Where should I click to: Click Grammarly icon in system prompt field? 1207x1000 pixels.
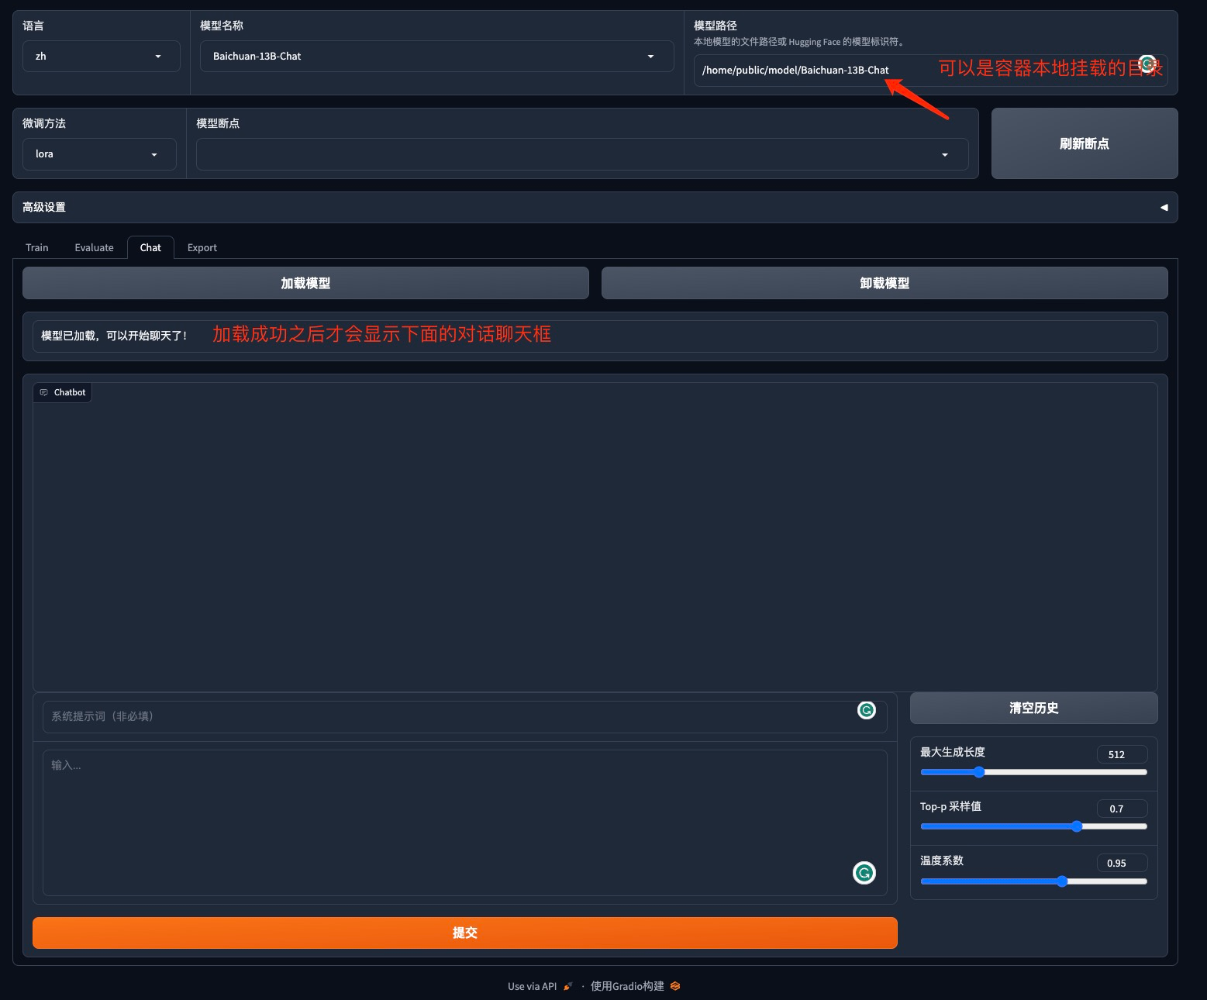click(x=866, y=710)
